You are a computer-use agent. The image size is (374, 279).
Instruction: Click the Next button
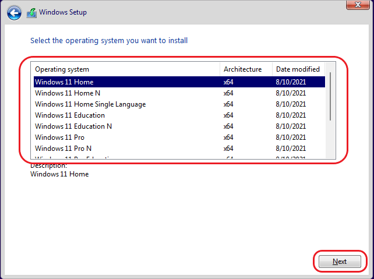click(340, 262)
